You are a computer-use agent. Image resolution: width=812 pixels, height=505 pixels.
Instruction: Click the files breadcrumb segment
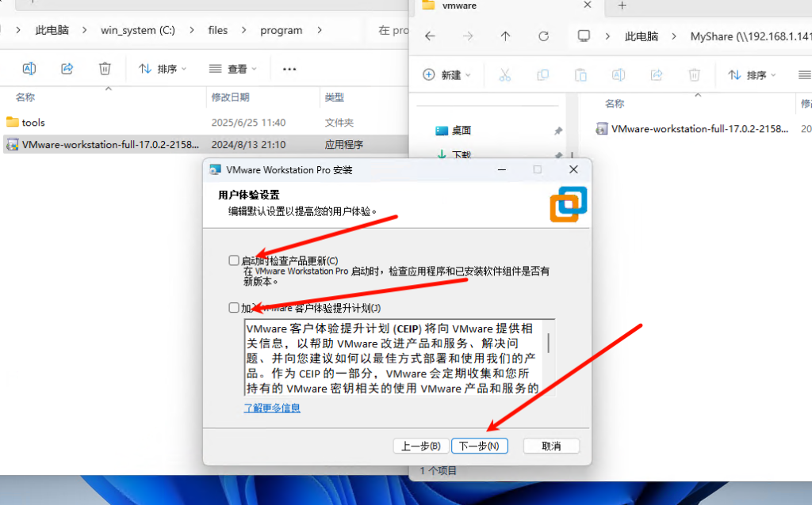pos(218,30)
